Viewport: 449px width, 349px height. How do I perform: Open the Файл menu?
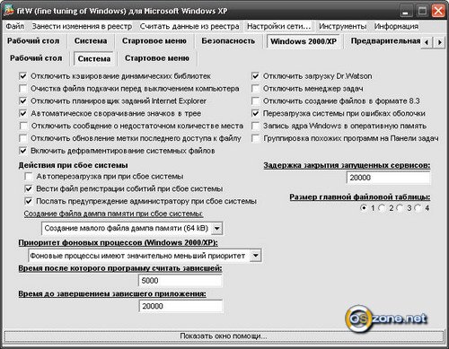tap(15, 26)
